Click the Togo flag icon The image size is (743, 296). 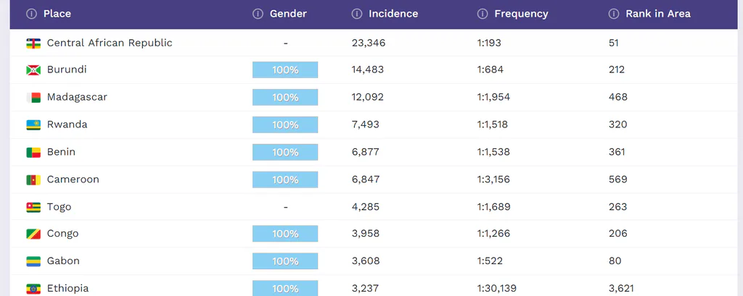(x=33, y=208)
